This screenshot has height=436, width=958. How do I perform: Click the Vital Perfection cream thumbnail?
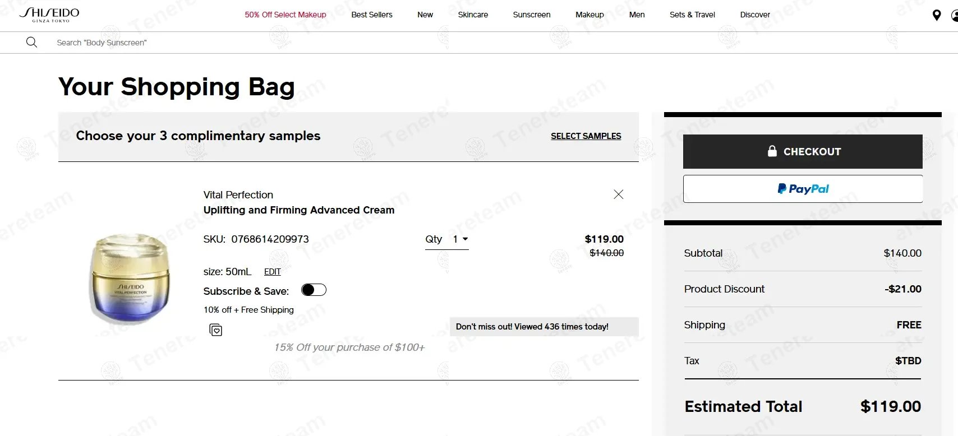[x=130, y=279]
